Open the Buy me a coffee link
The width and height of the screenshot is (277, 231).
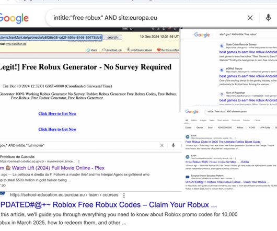(170, 50)
